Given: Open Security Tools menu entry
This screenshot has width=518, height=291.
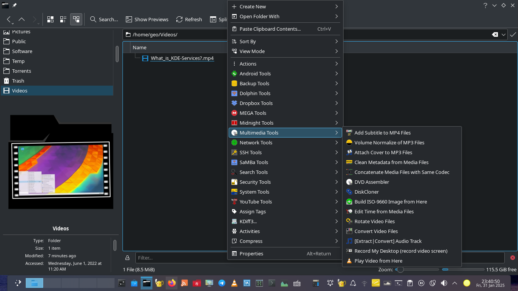Looking at the screenshot, I should pos(285,182).
